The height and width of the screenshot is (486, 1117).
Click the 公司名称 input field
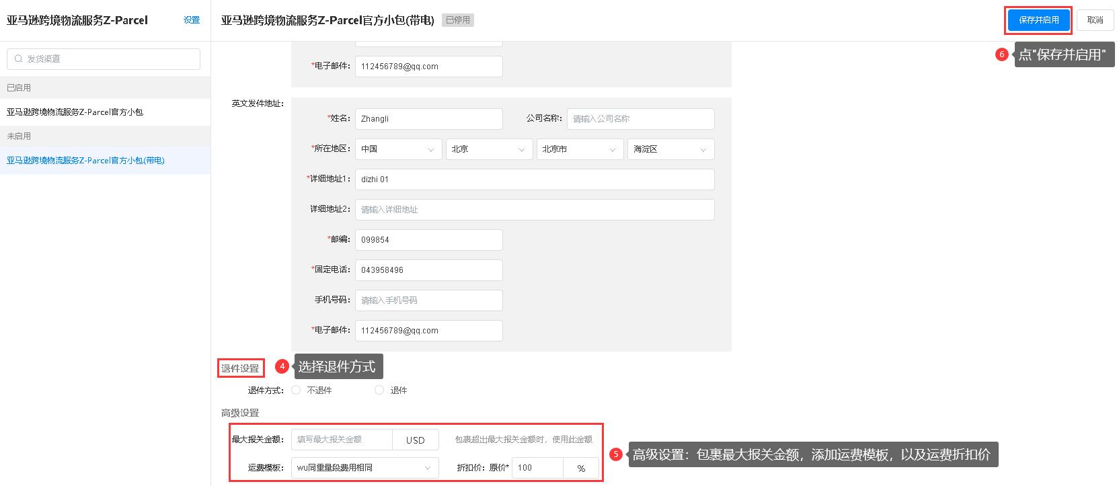[641, 119]
